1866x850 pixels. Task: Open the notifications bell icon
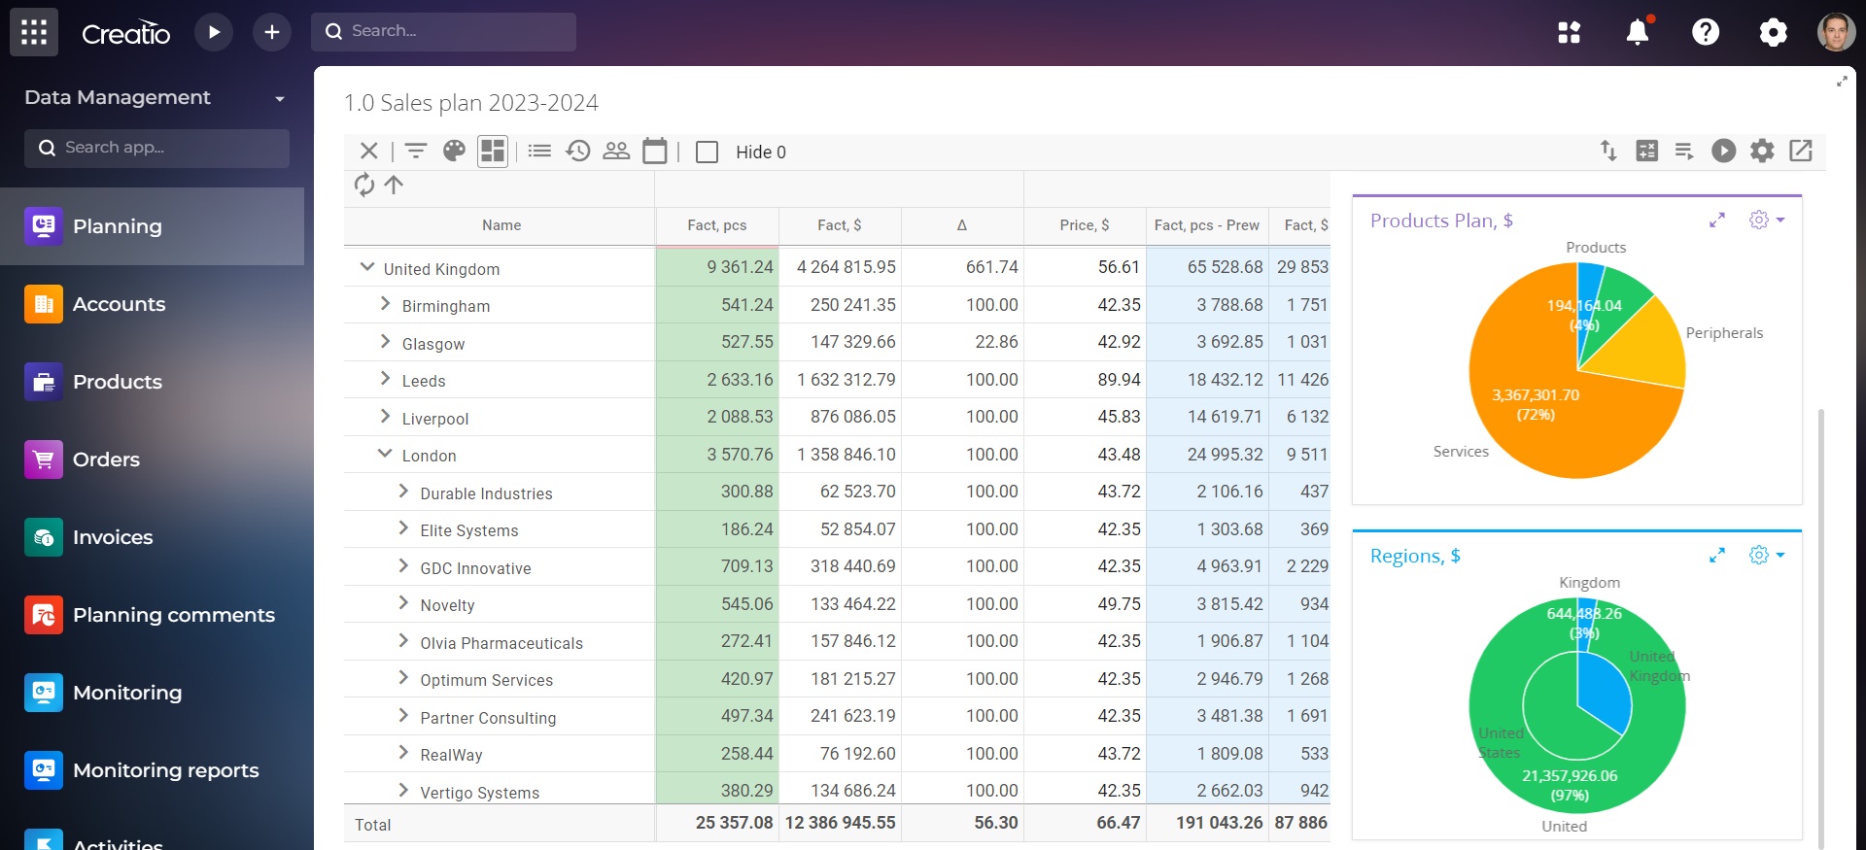(x=1638, y=32)
